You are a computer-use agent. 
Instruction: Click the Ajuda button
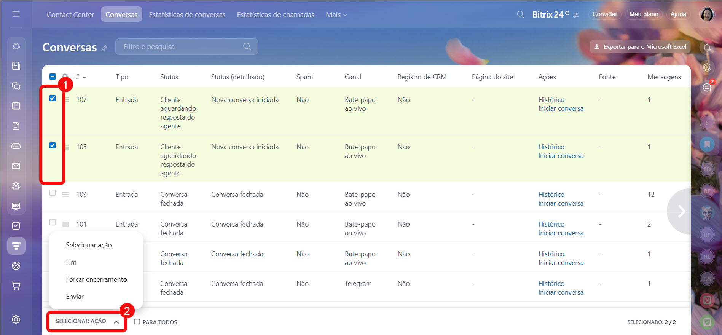(x=678, y=14)
